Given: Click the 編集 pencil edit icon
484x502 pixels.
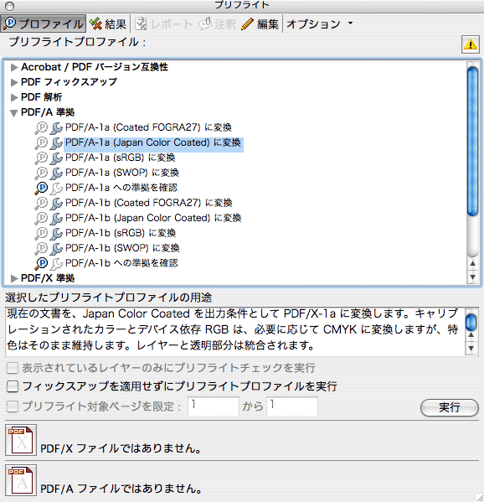Looking at the screenshot, I should pos(247,24).
